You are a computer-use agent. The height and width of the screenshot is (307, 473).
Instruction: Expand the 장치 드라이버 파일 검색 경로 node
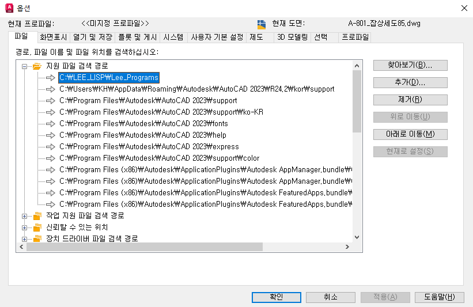24,239
